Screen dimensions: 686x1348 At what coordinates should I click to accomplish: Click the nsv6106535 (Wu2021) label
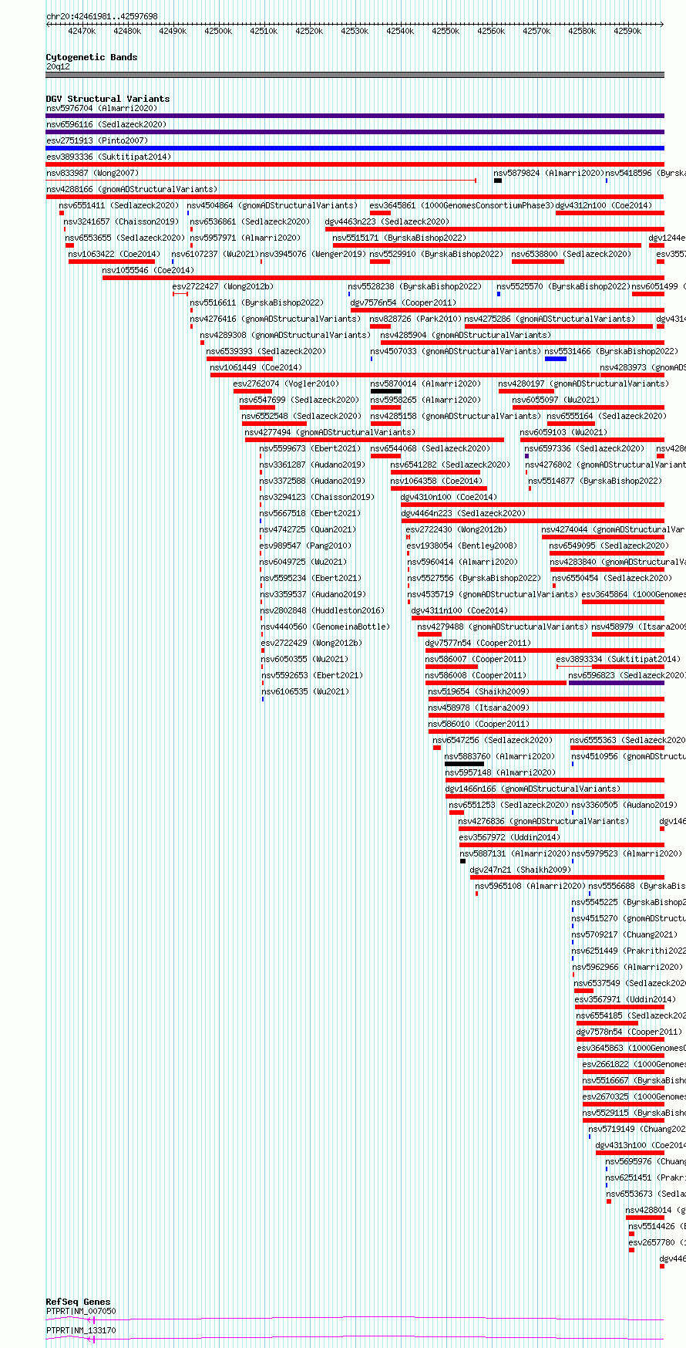[x=305, y=691]
